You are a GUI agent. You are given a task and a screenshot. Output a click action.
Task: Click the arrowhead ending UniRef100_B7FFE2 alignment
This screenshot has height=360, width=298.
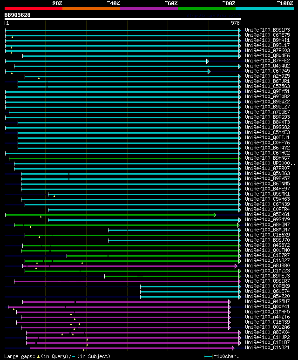pyautogui.click(x=208, y=61)
